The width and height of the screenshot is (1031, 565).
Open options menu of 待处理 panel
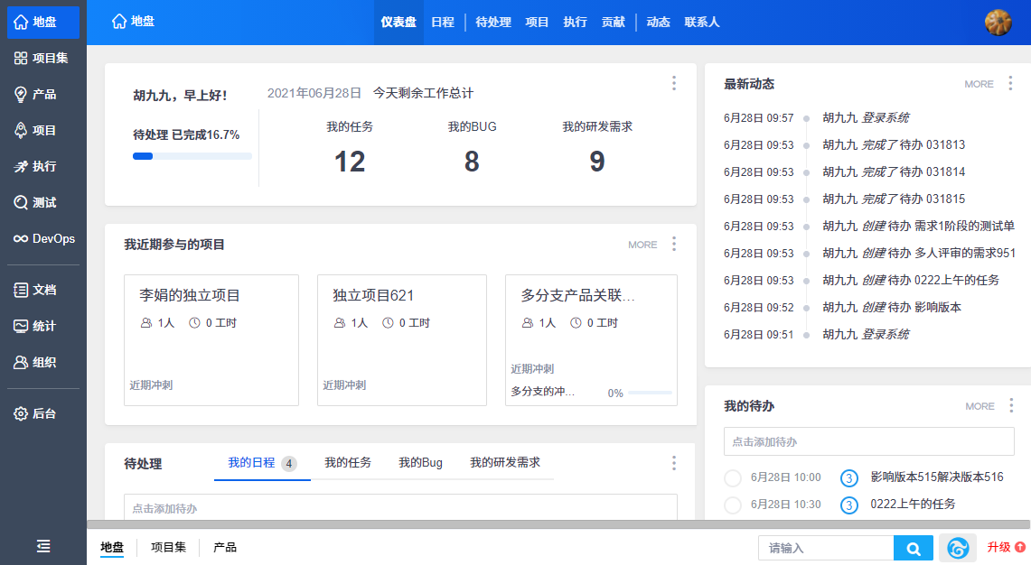click(x=674, y=463)
